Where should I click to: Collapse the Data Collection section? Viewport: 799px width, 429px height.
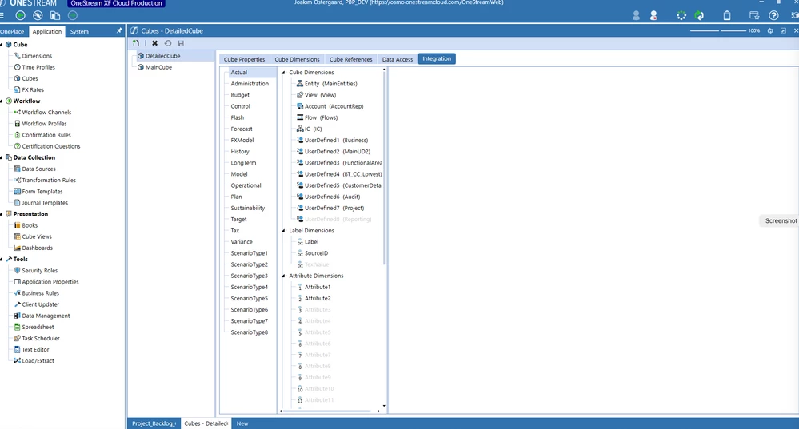pyautogui.click(x=2, y=157)
